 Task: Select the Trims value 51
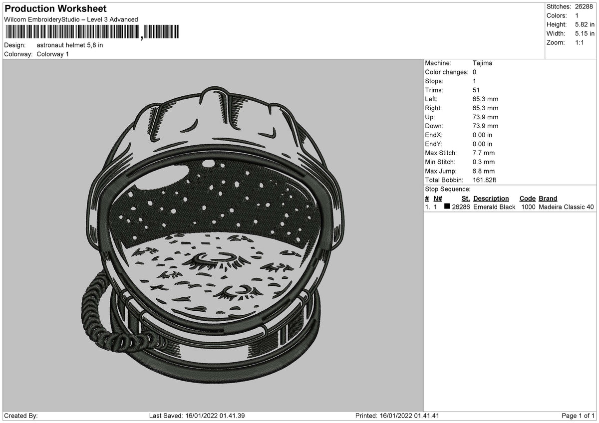pyautogui.click(x=476, y=90)
